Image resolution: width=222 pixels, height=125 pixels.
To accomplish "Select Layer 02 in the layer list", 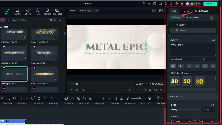I will pyautogui.click(x=193, y=30).
